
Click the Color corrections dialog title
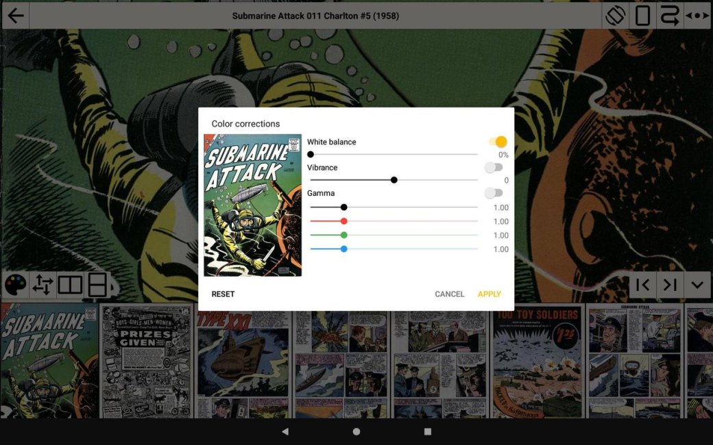(245, 123)
